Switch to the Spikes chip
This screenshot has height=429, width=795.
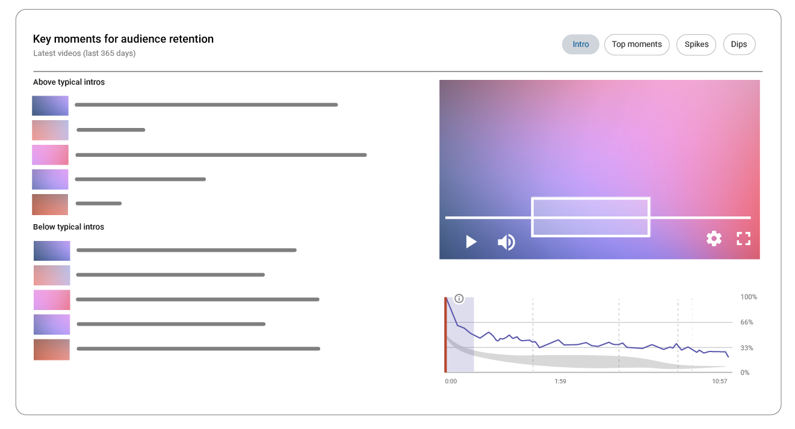pyautogui.click(x=696, y=44)
